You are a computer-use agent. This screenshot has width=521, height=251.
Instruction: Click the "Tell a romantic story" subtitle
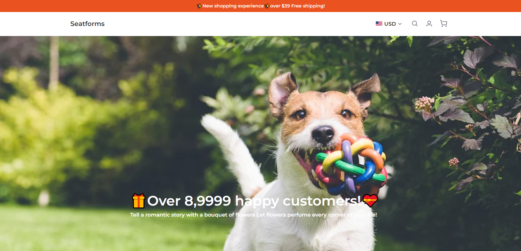tap(253, 215)
